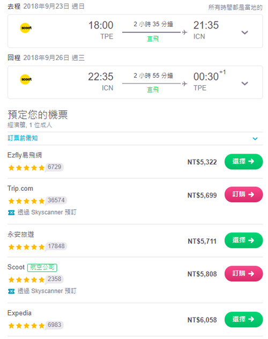Book with Trip.com at NT$5,699

coord(243,194)
